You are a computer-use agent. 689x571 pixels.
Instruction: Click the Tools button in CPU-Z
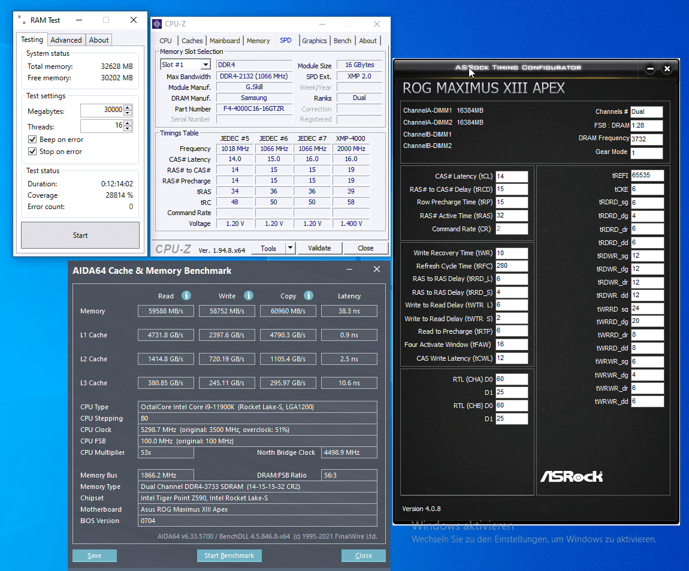tap(268, 248)
